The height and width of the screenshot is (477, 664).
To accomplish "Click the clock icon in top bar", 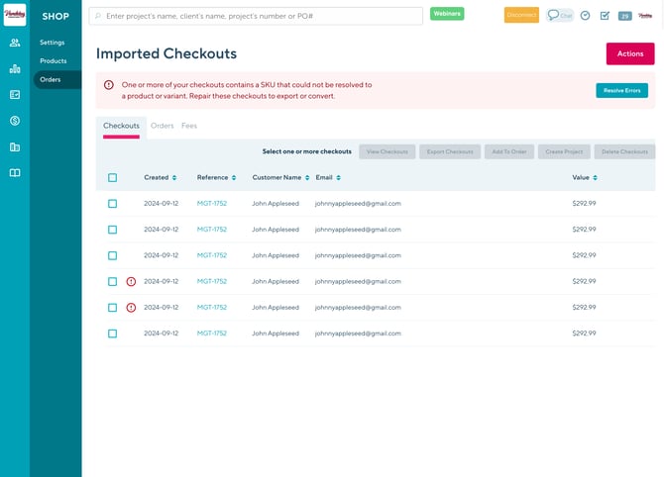I will tap(585, 16).
